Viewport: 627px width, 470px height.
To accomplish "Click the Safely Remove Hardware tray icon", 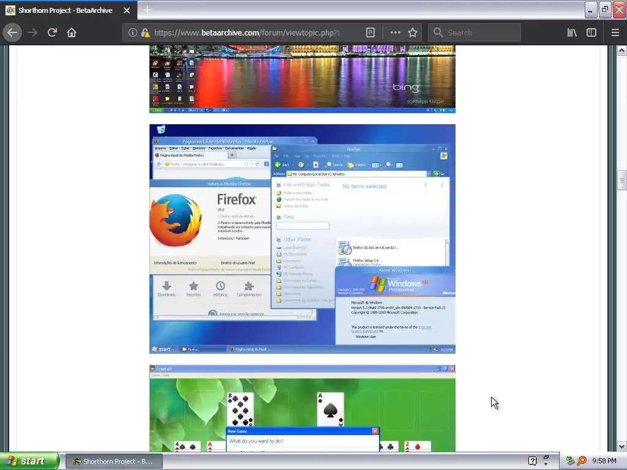I will [570, 461].
